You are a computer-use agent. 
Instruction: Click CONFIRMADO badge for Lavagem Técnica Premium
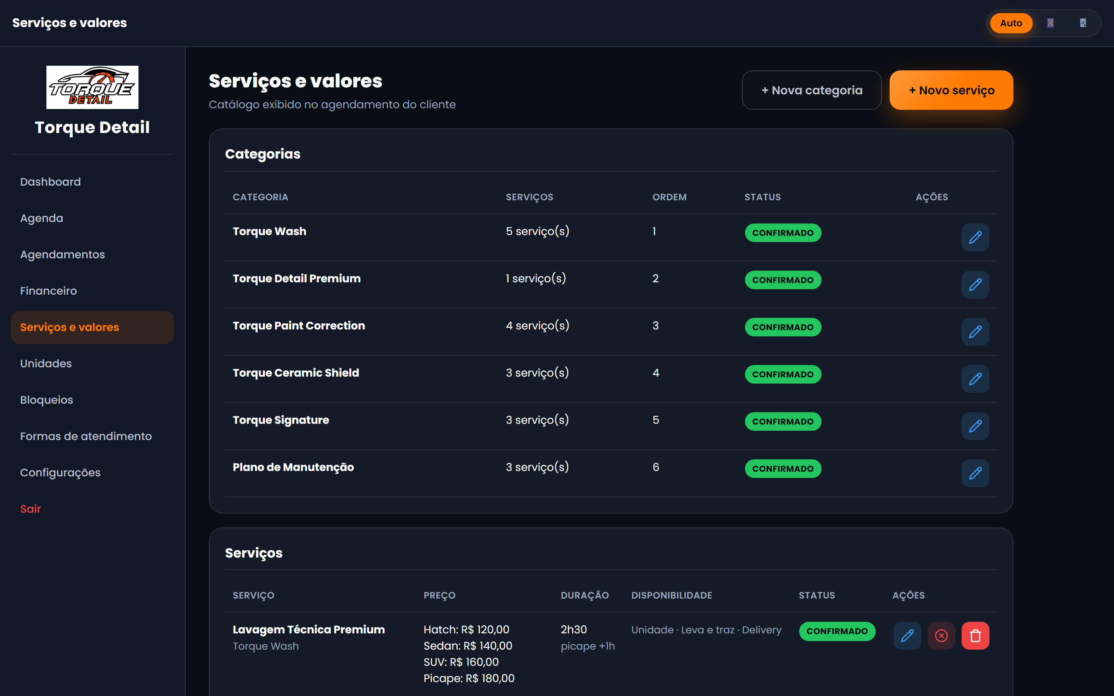click(837, 631)
